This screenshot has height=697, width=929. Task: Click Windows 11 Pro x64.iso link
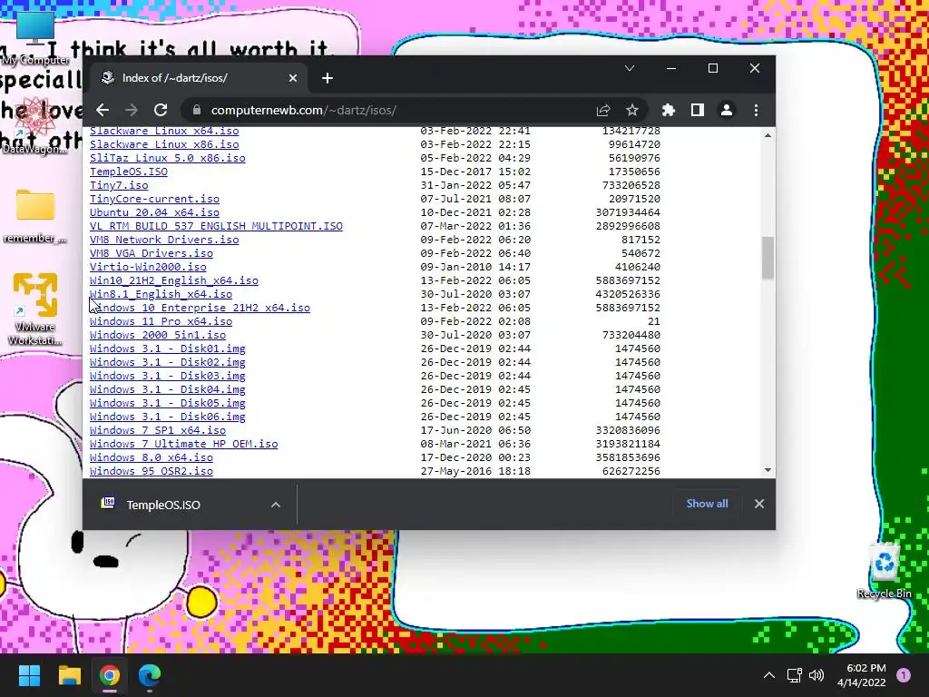click(161, 321)
